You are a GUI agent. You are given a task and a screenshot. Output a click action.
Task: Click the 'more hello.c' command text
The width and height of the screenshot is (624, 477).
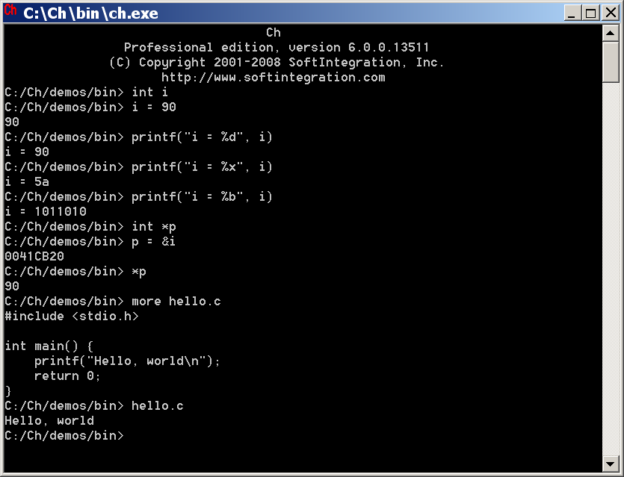(176, 302)
